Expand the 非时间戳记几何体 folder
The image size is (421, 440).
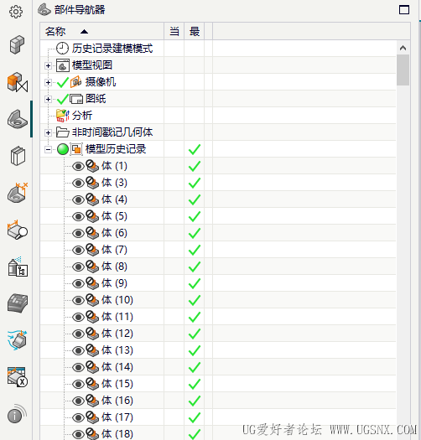[48, 132]
